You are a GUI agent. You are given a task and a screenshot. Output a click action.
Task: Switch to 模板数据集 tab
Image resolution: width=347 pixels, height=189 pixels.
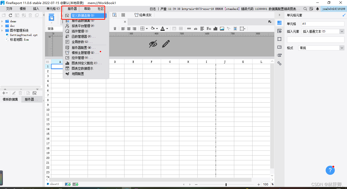pos(10,99)
